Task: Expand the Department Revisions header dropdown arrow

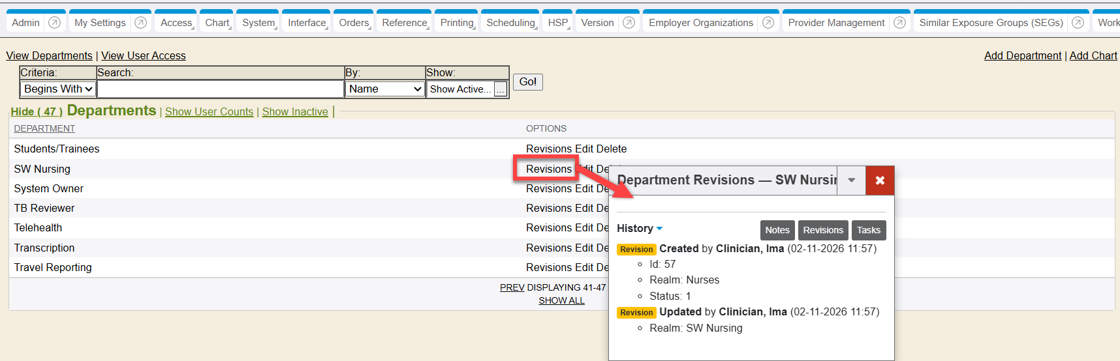Action: click(x=851, y=180)
